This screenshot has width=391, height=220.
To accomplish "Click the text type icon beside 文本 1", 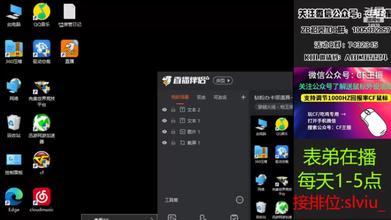I will coord(182,121).
